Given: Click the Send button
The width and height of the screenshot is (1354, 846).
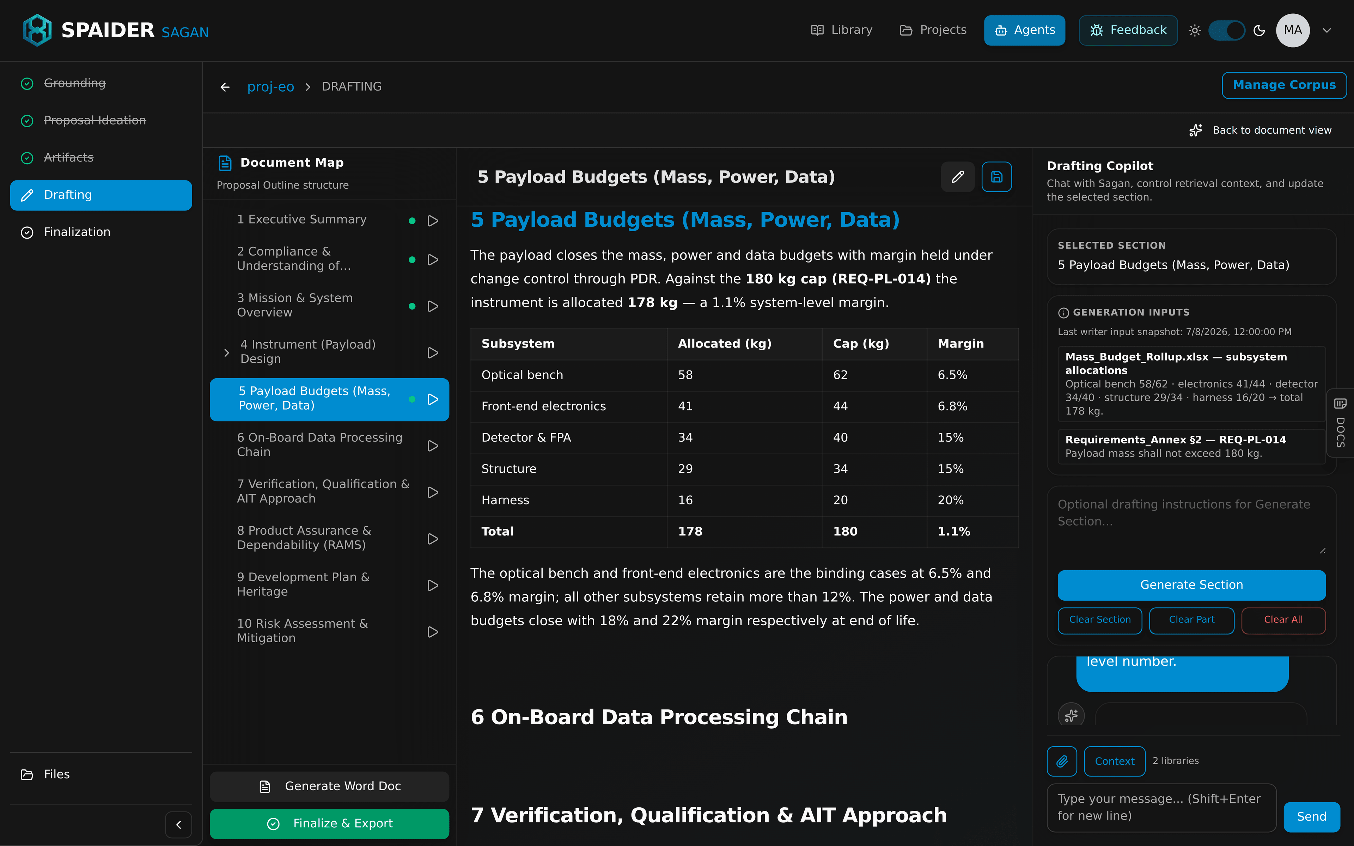Looking at the screenshot, I should tap(1311, 816).
